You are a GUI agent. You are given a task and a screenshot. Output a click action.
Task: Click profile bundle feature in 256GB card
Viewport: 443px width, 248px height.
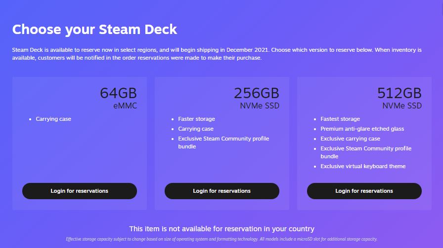[x=223, y=142]
